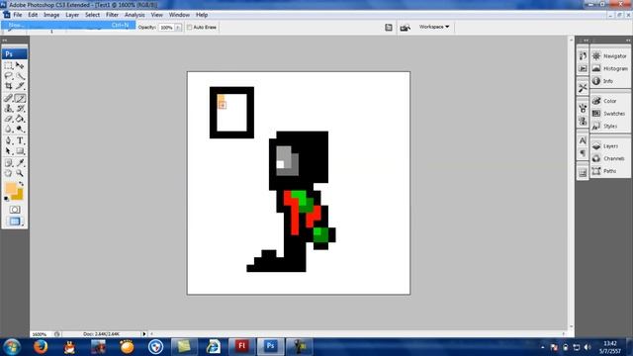Open the Select menu
633x356 pixels.
pyautogui.click(x=92, y=15)
